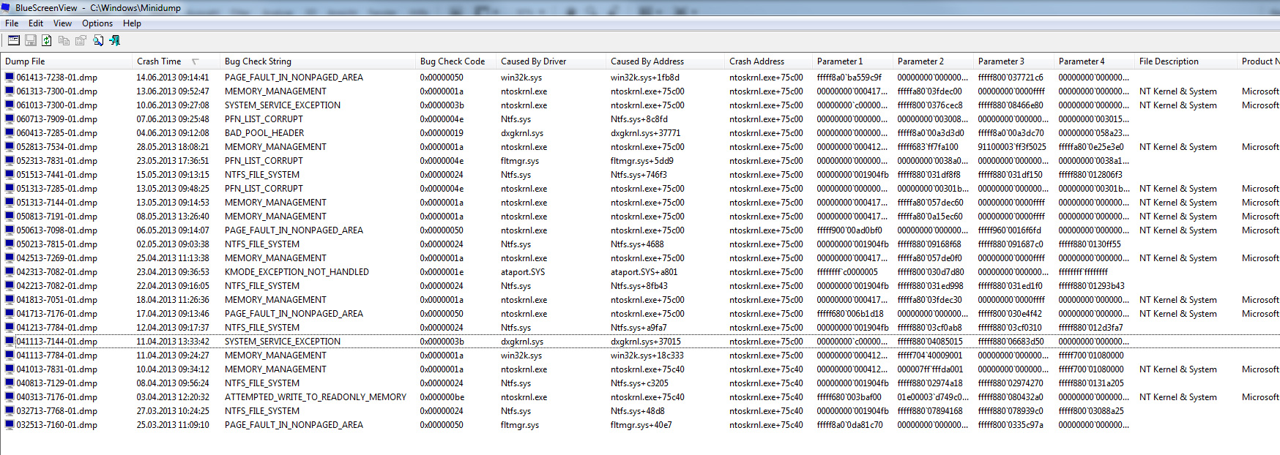Click the Exit door toolbar icon
Screen dimensions: 1280x455
pyautogui.click(x=114, y=41)
